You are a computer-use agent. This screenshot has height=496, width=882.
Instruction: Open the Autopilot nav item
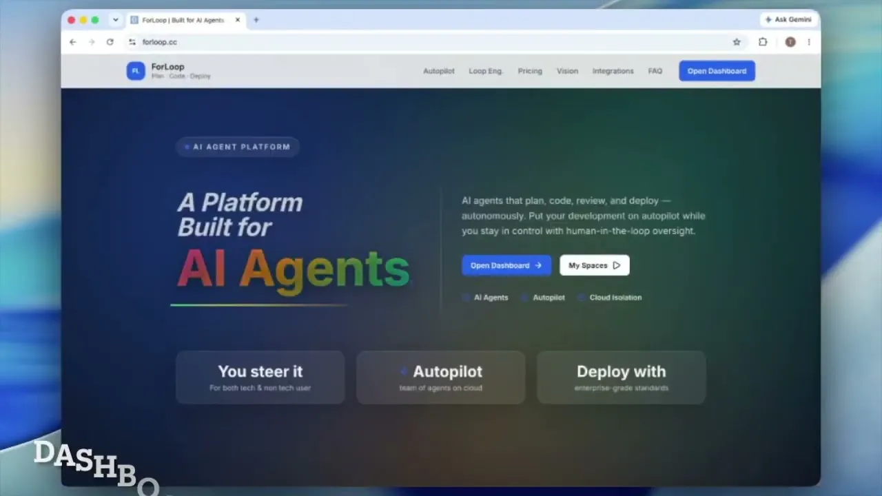tap(439, 71)
